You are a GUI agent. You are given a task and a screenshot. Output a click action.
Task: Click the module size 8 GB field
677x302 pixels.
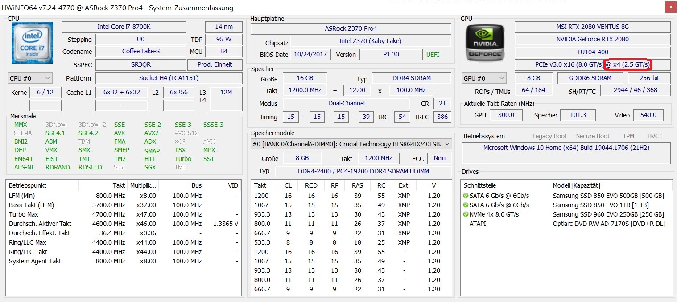[302, 158]
